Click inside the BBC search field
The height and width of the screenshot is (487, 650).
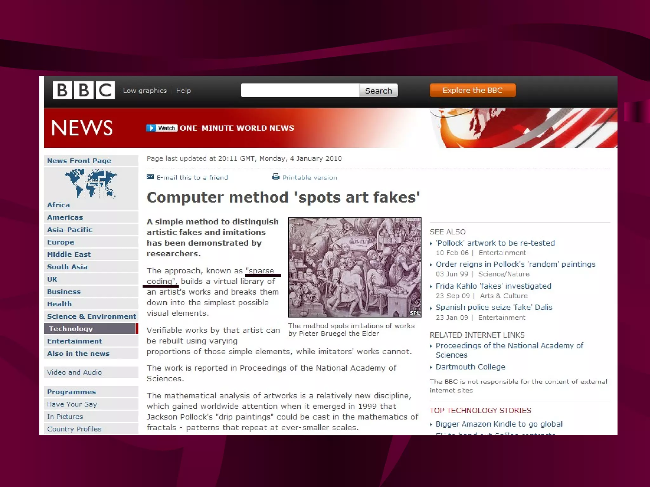tap(300, 91)
